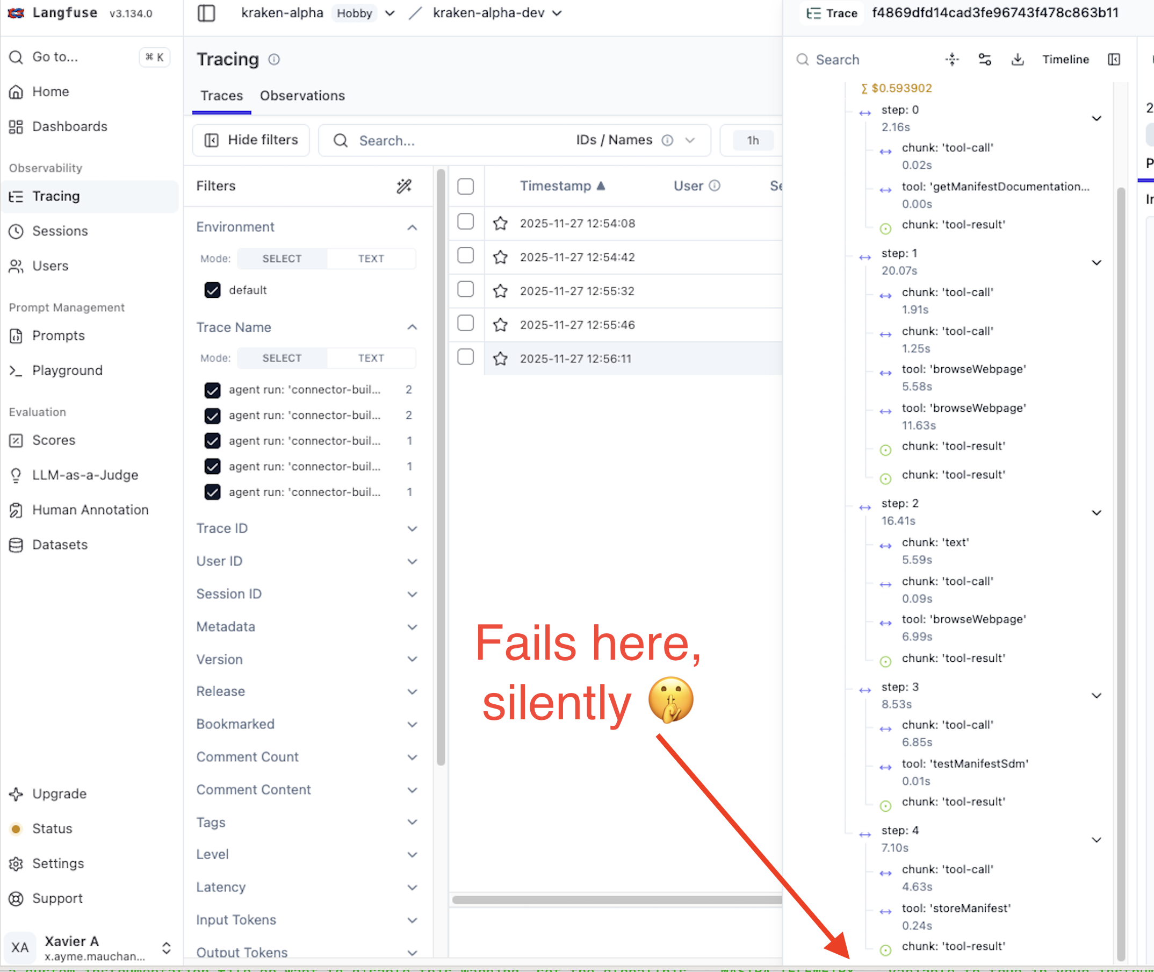The height and width of the screenshot is (972, 1154).
Task: Toggle the sidebar panel icon
Action: pos(206,13)
